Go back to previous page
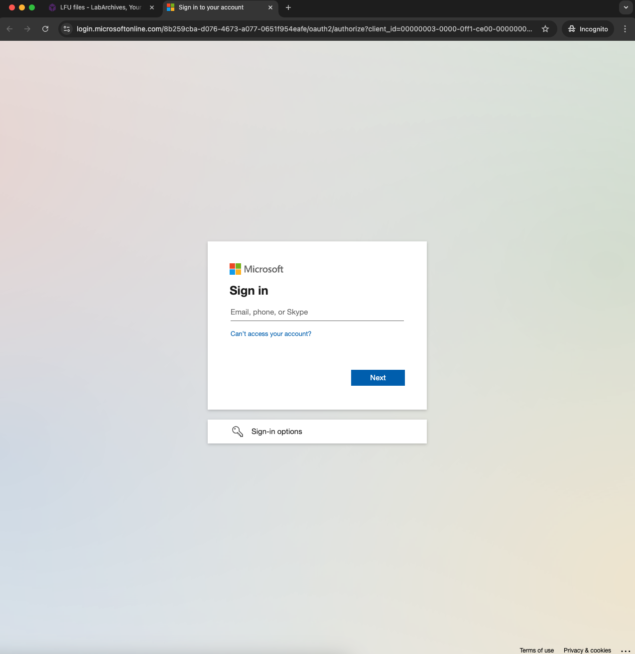The image size is (635, 654). (x=9, y=29)
